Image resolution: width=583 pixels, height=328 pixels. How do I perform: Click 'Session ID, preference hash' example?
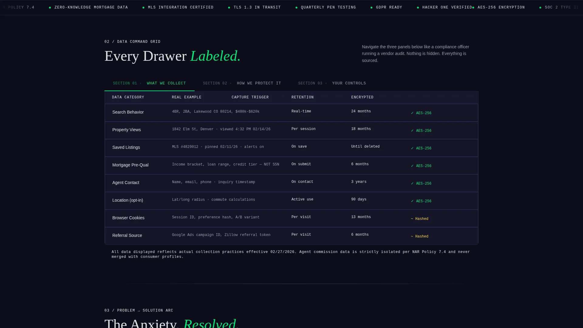coord(216,217)
